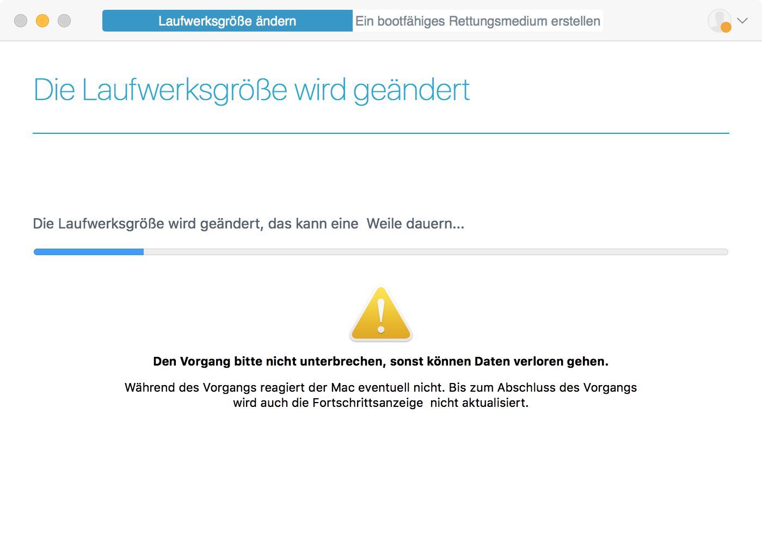Open Ein bootfähiges Rettungsmedium erstellen tab
Viewport: 762px width, 544px height.
tap(477, 21)
